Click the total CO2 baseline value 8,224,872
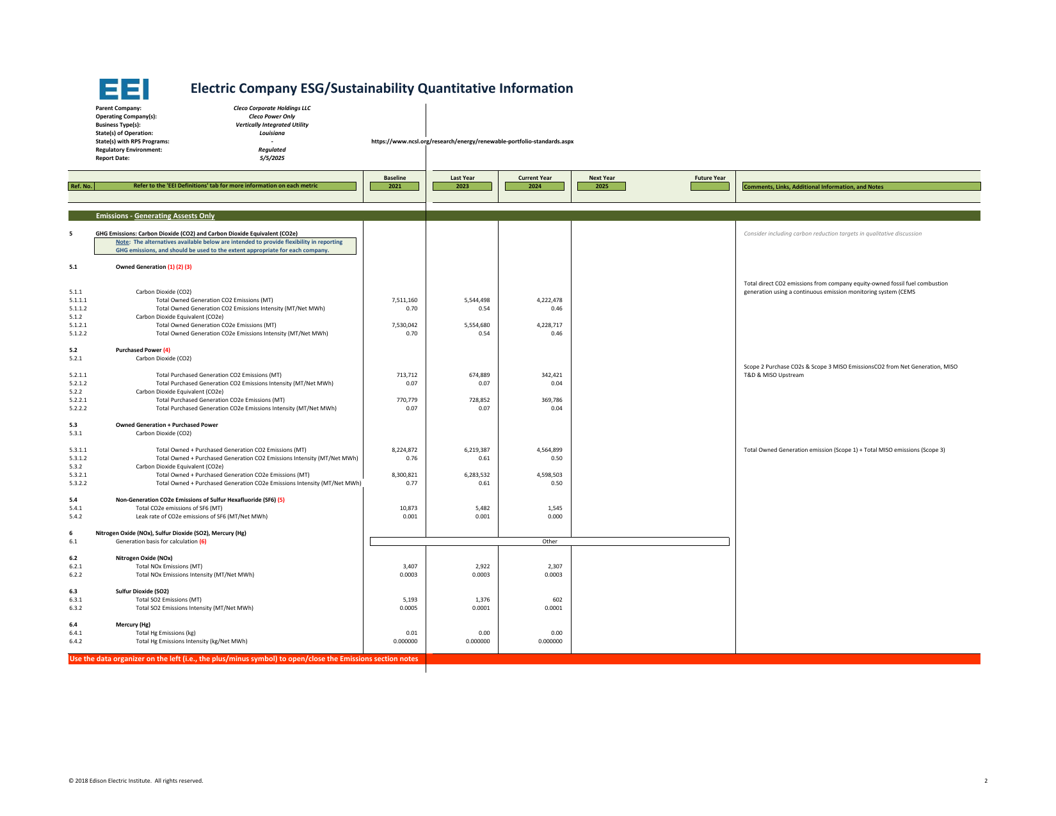 (404, 450)
